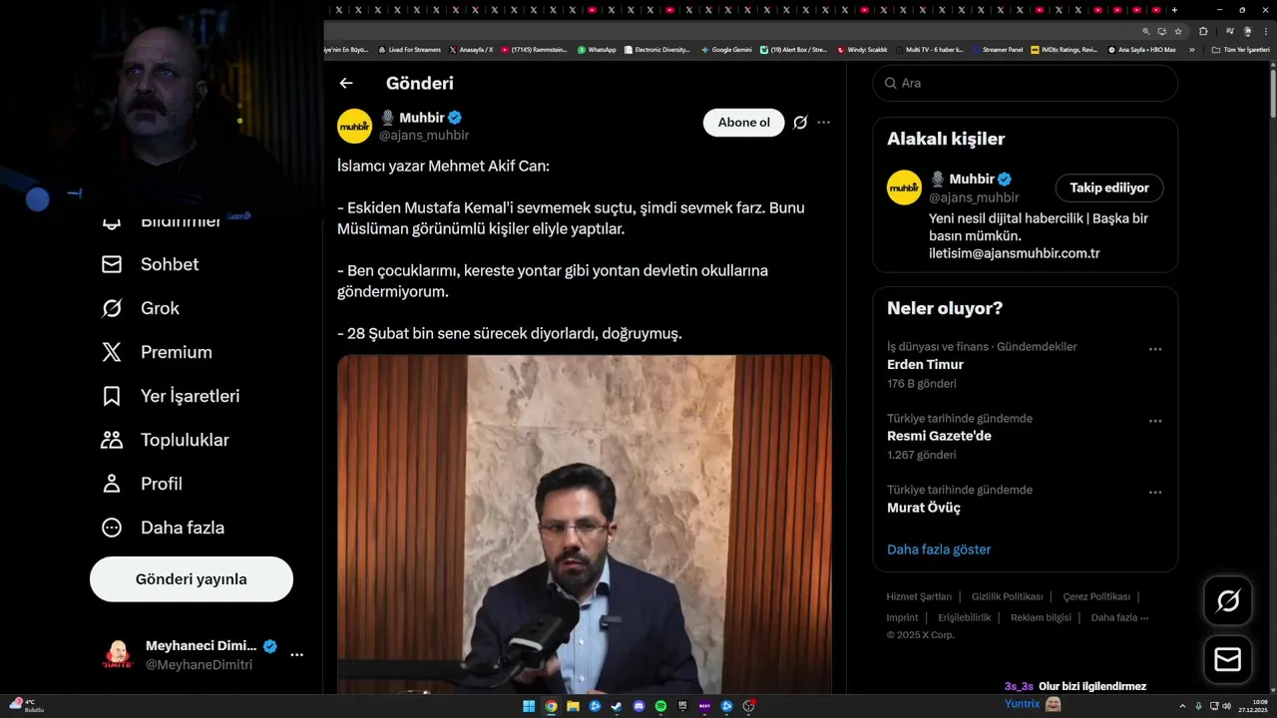This screenshot has height=718, width=1277.
Task: Open the floating Grok button
Action: [x=1228, y=600]
